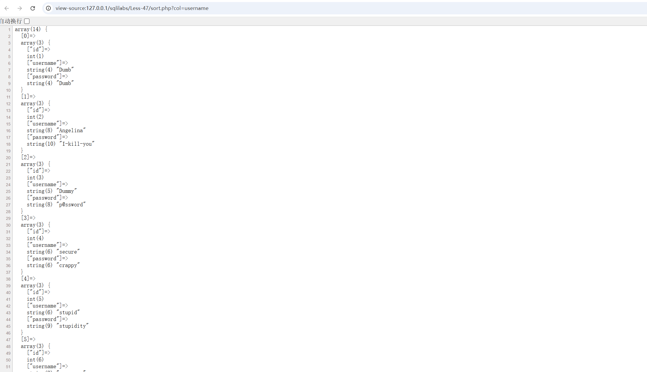The width and height of the screenshot is (647, 372).
Task: Click the browser back arrow
Action: 7,8
